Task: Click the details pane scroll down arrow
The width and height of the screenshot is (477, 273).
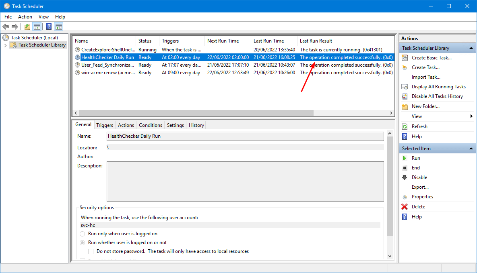Action: point(390,256)
